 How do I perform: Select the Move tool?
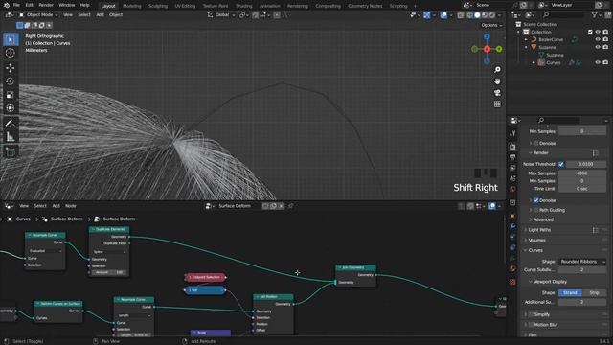coord(11,68)
